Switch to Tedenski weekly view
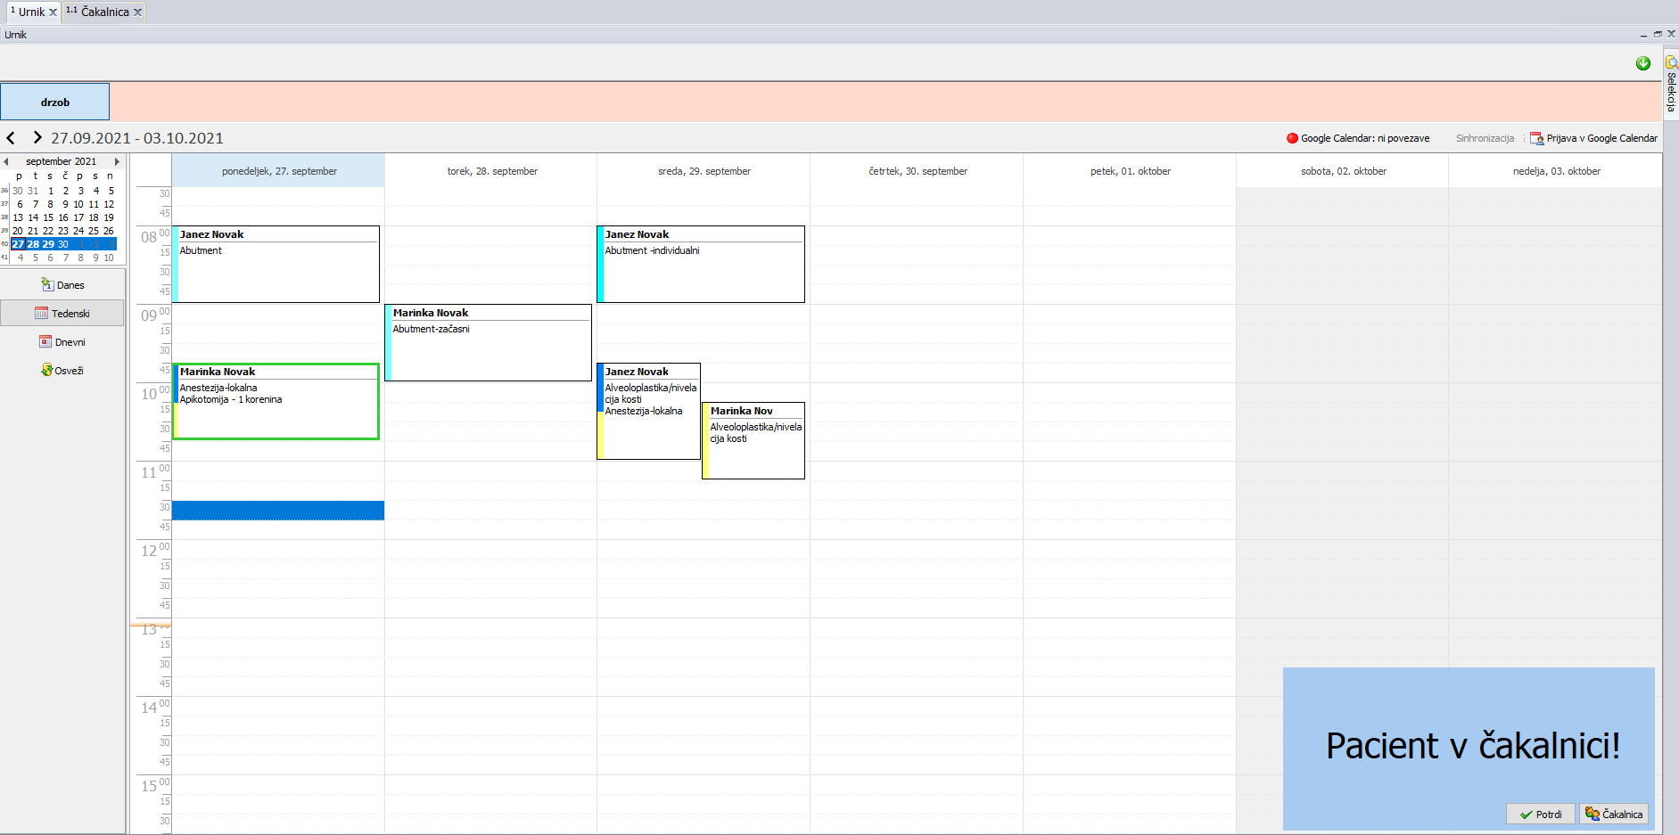Viewport: 1679px width, 835px height. pos(62,314)
